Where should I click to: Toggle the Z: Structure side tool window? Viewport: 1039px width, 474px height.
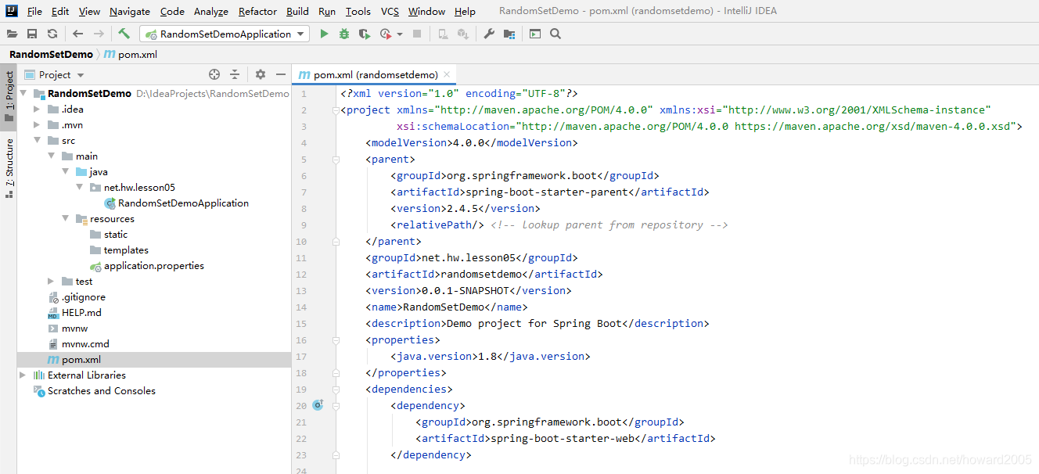click(9, 167)
